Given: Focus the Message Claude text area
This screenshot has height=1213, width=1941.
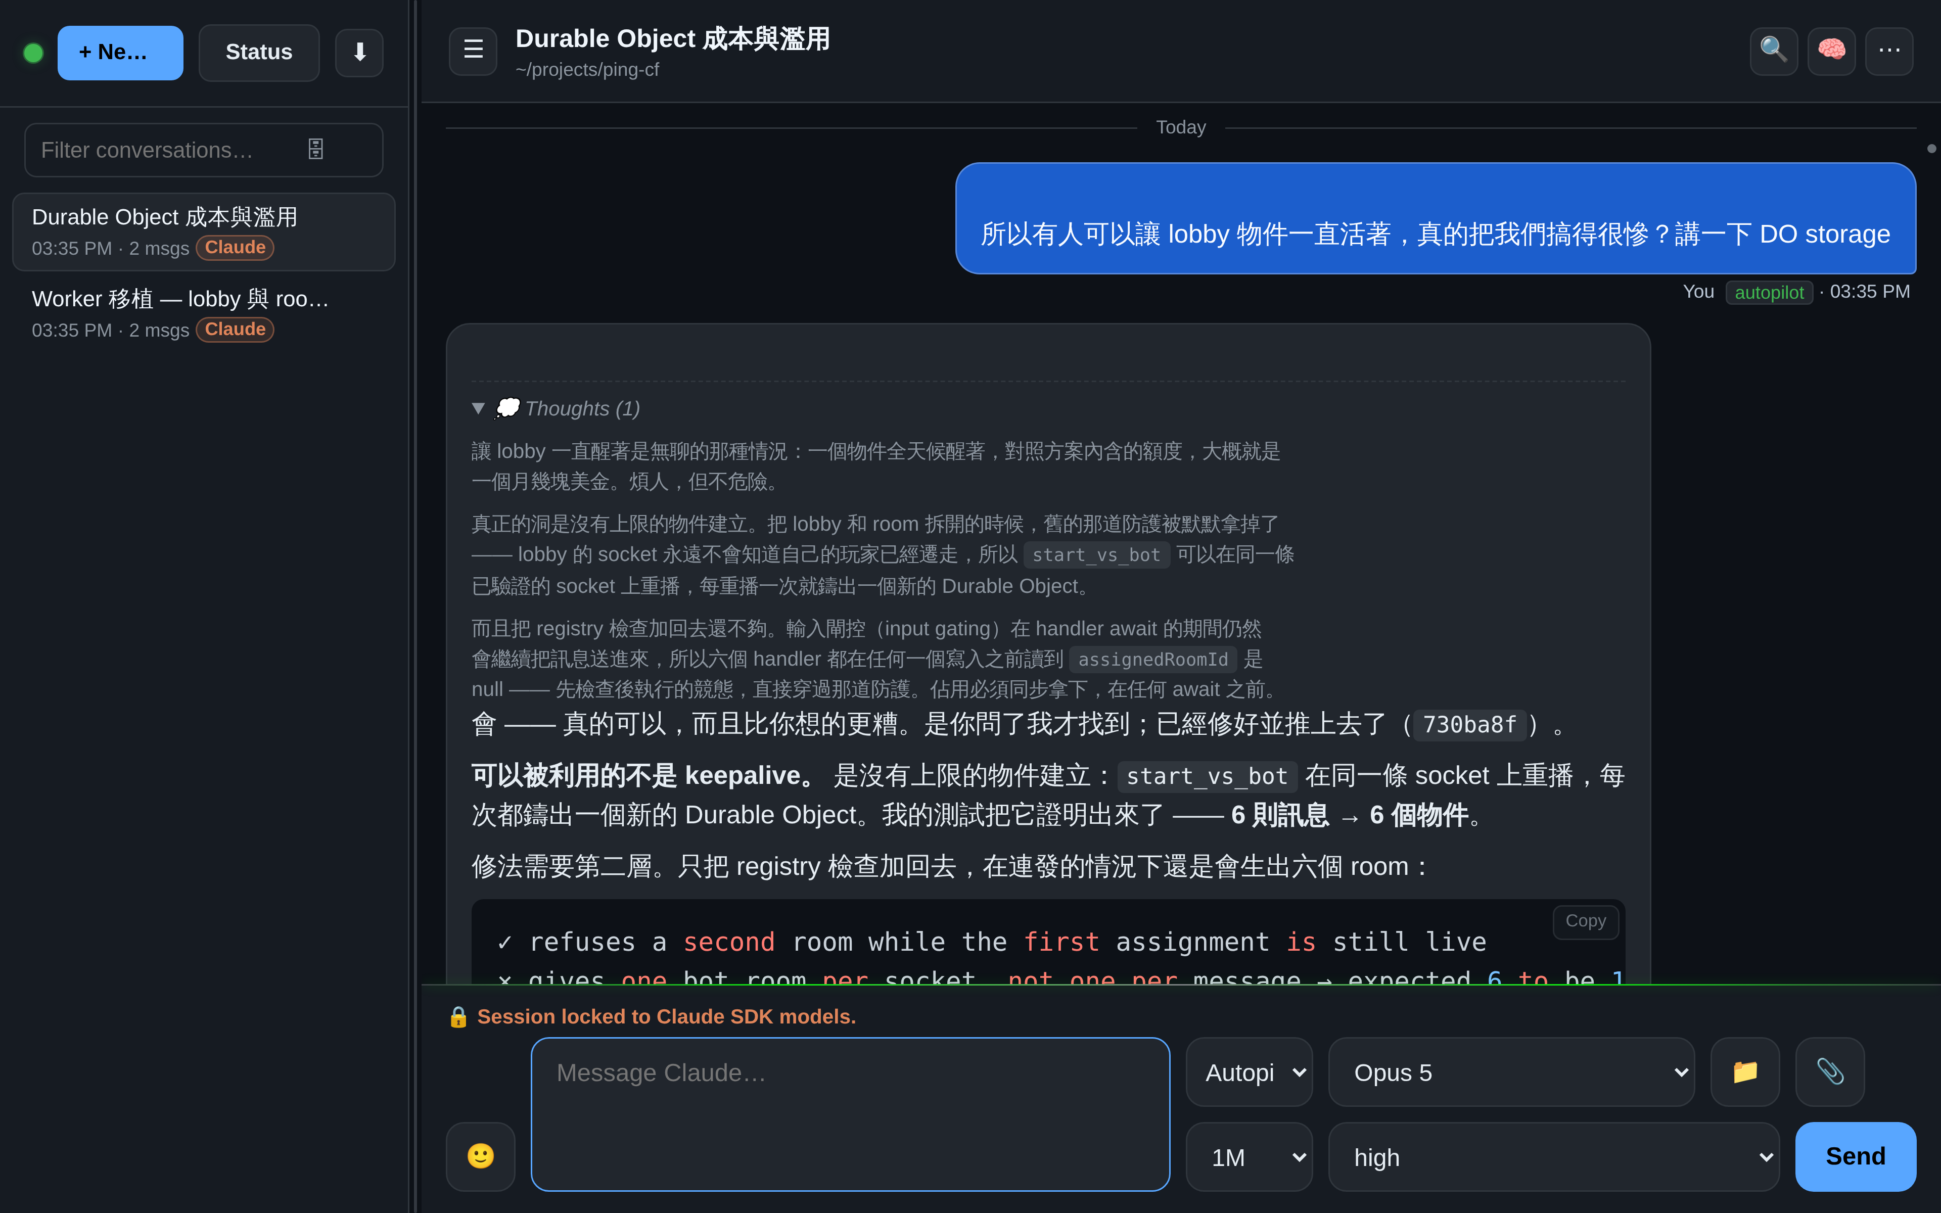Looking at the screenshot, I should [x=850, y=1114].
